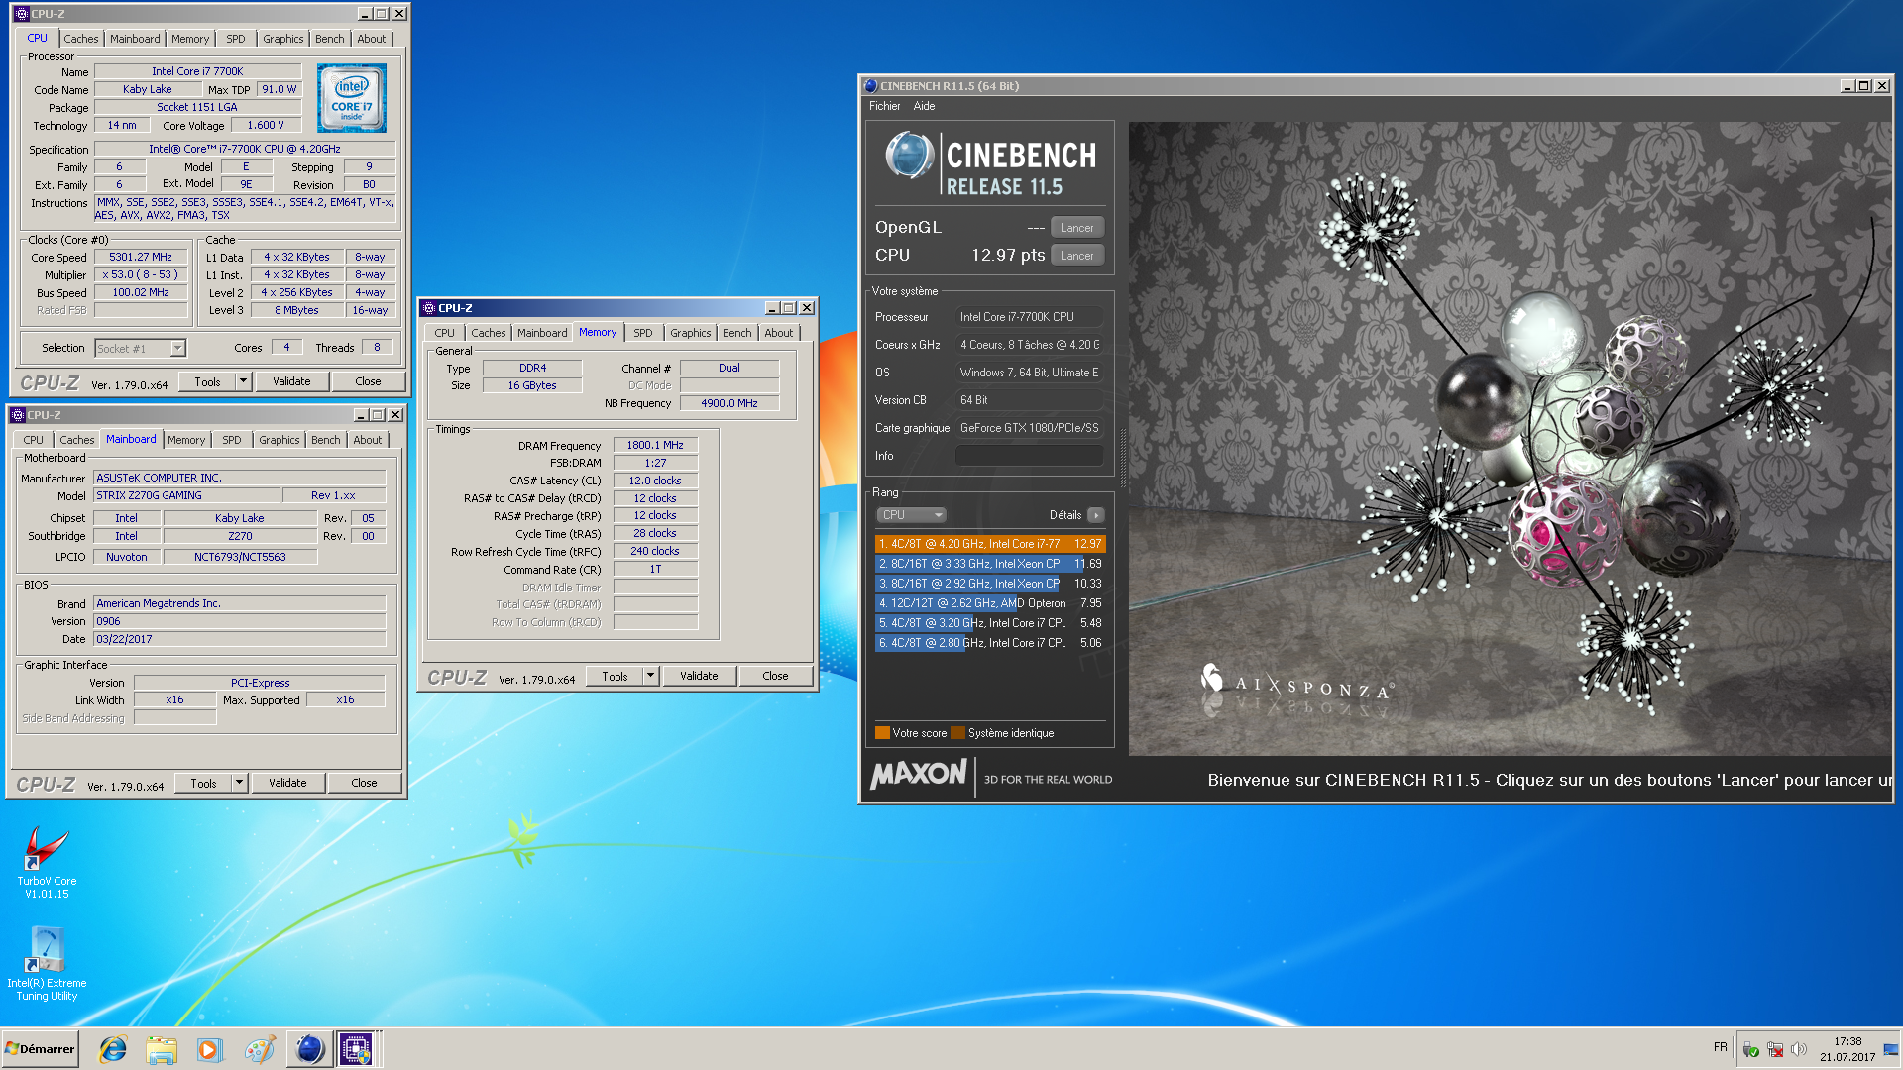This screenshot has height=1070, width=1903.
Task: Click the GeForce GTX 1080 graphics card field
Action: 1029,428
